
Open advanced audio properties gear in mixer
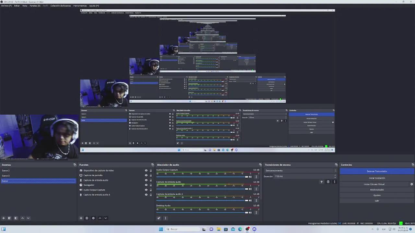click(x=159, y=218)
